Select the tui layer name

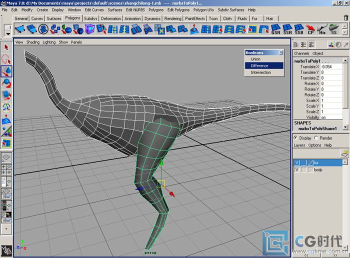click(x=316, y=162)
